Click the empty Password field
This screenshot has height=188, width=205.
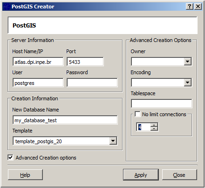point(92,83)
